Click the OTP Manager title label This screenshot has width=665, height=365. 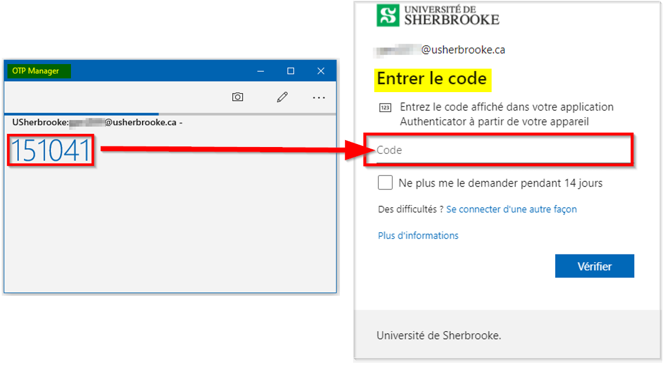35,71
